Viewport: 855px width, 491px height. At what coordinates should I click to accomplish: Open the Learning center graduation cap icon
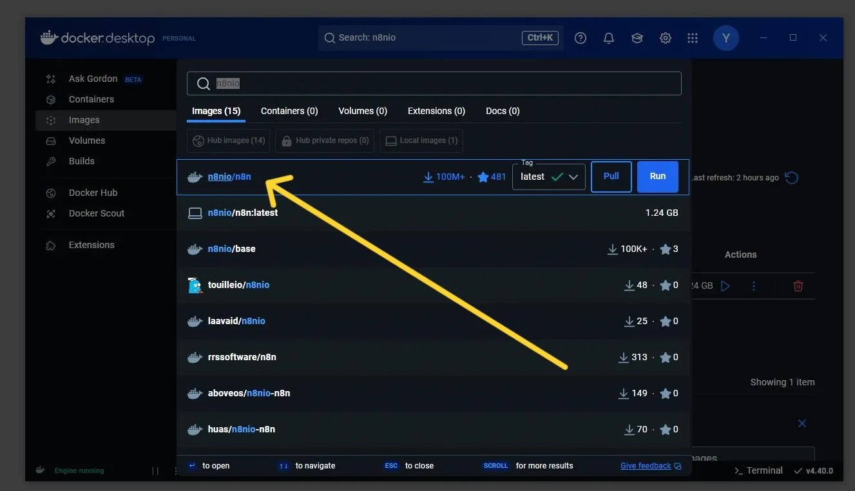(637, 38)
